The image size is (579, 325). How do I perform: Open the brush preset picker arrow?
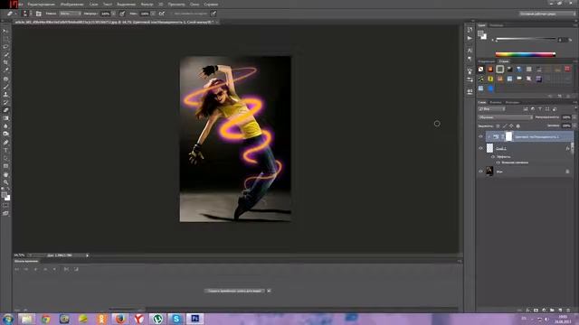coord(30,14)
